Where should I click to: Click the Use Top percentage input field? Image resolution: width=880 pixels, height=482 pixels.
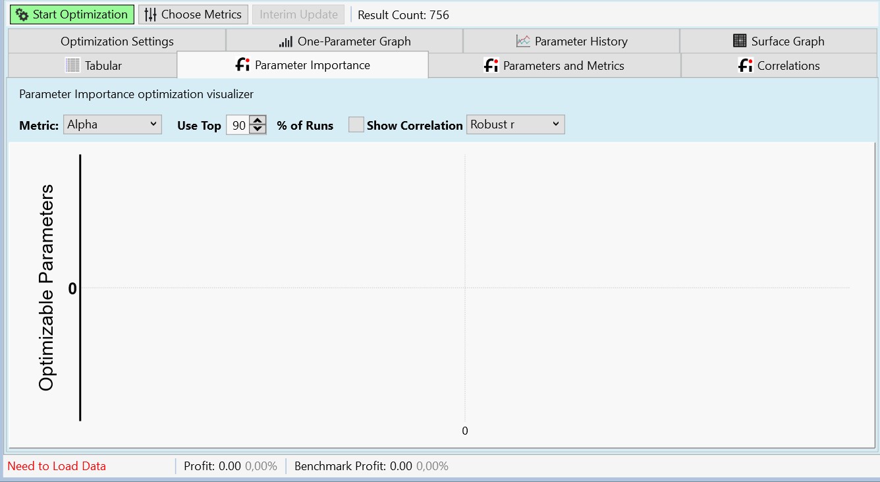tap(238, 125)
